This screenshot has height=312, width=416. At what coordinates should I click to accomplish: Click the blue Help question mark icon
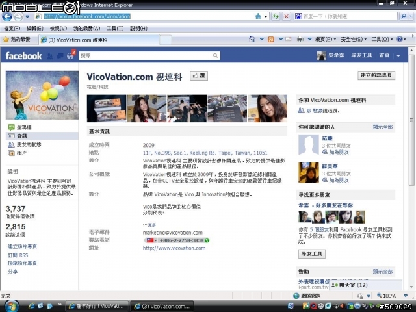pos(400,39)
